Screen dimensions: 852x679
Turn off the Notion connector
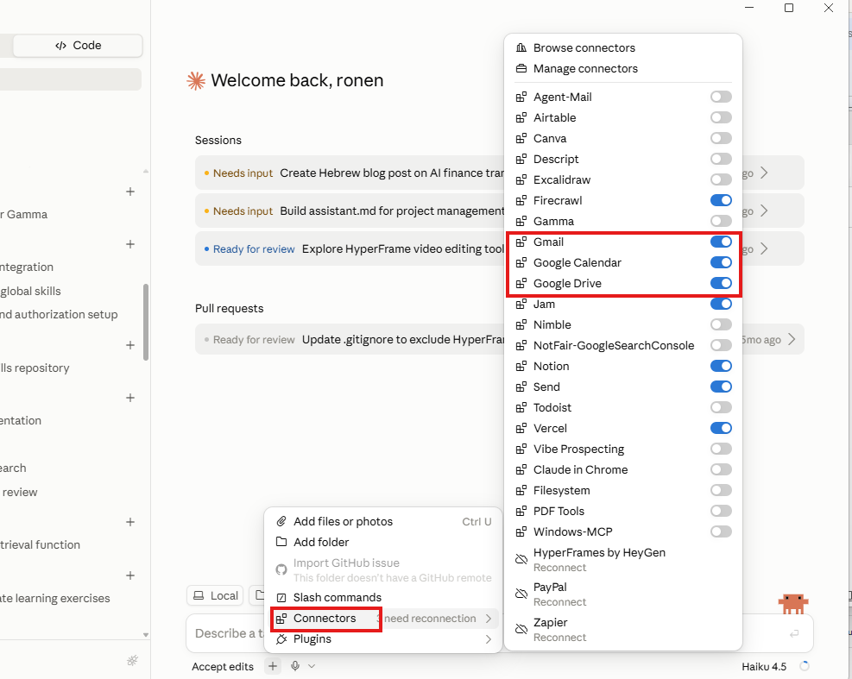(x=721, y=366)
